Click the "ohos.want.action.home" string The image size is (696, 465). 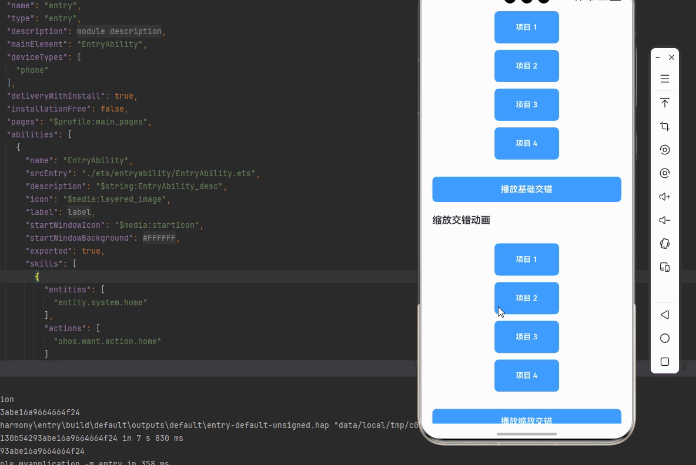[x=108, y=341]
